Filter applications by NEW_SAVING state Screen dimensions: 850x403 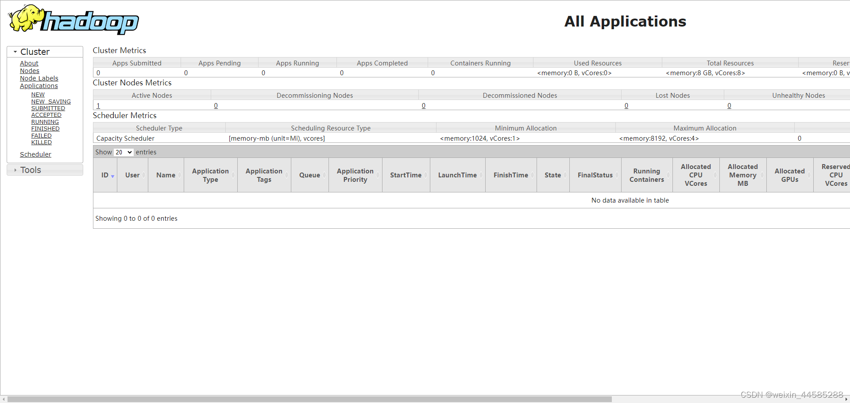(51, 102)
